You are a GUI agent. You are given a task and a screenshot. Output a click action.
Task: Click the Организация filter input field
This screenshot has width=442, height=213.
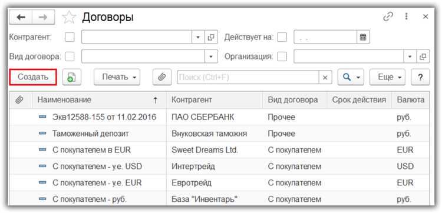coord(349,56)
